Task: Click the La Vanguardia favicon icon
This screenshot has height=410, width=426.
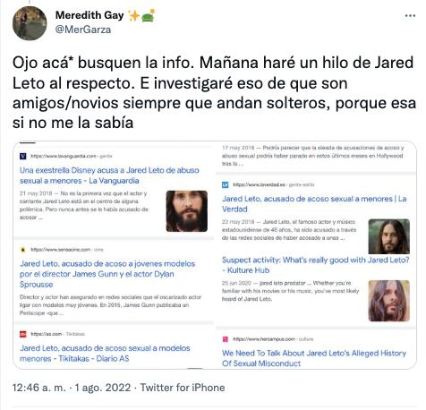Action: click(x=23, y=156)
